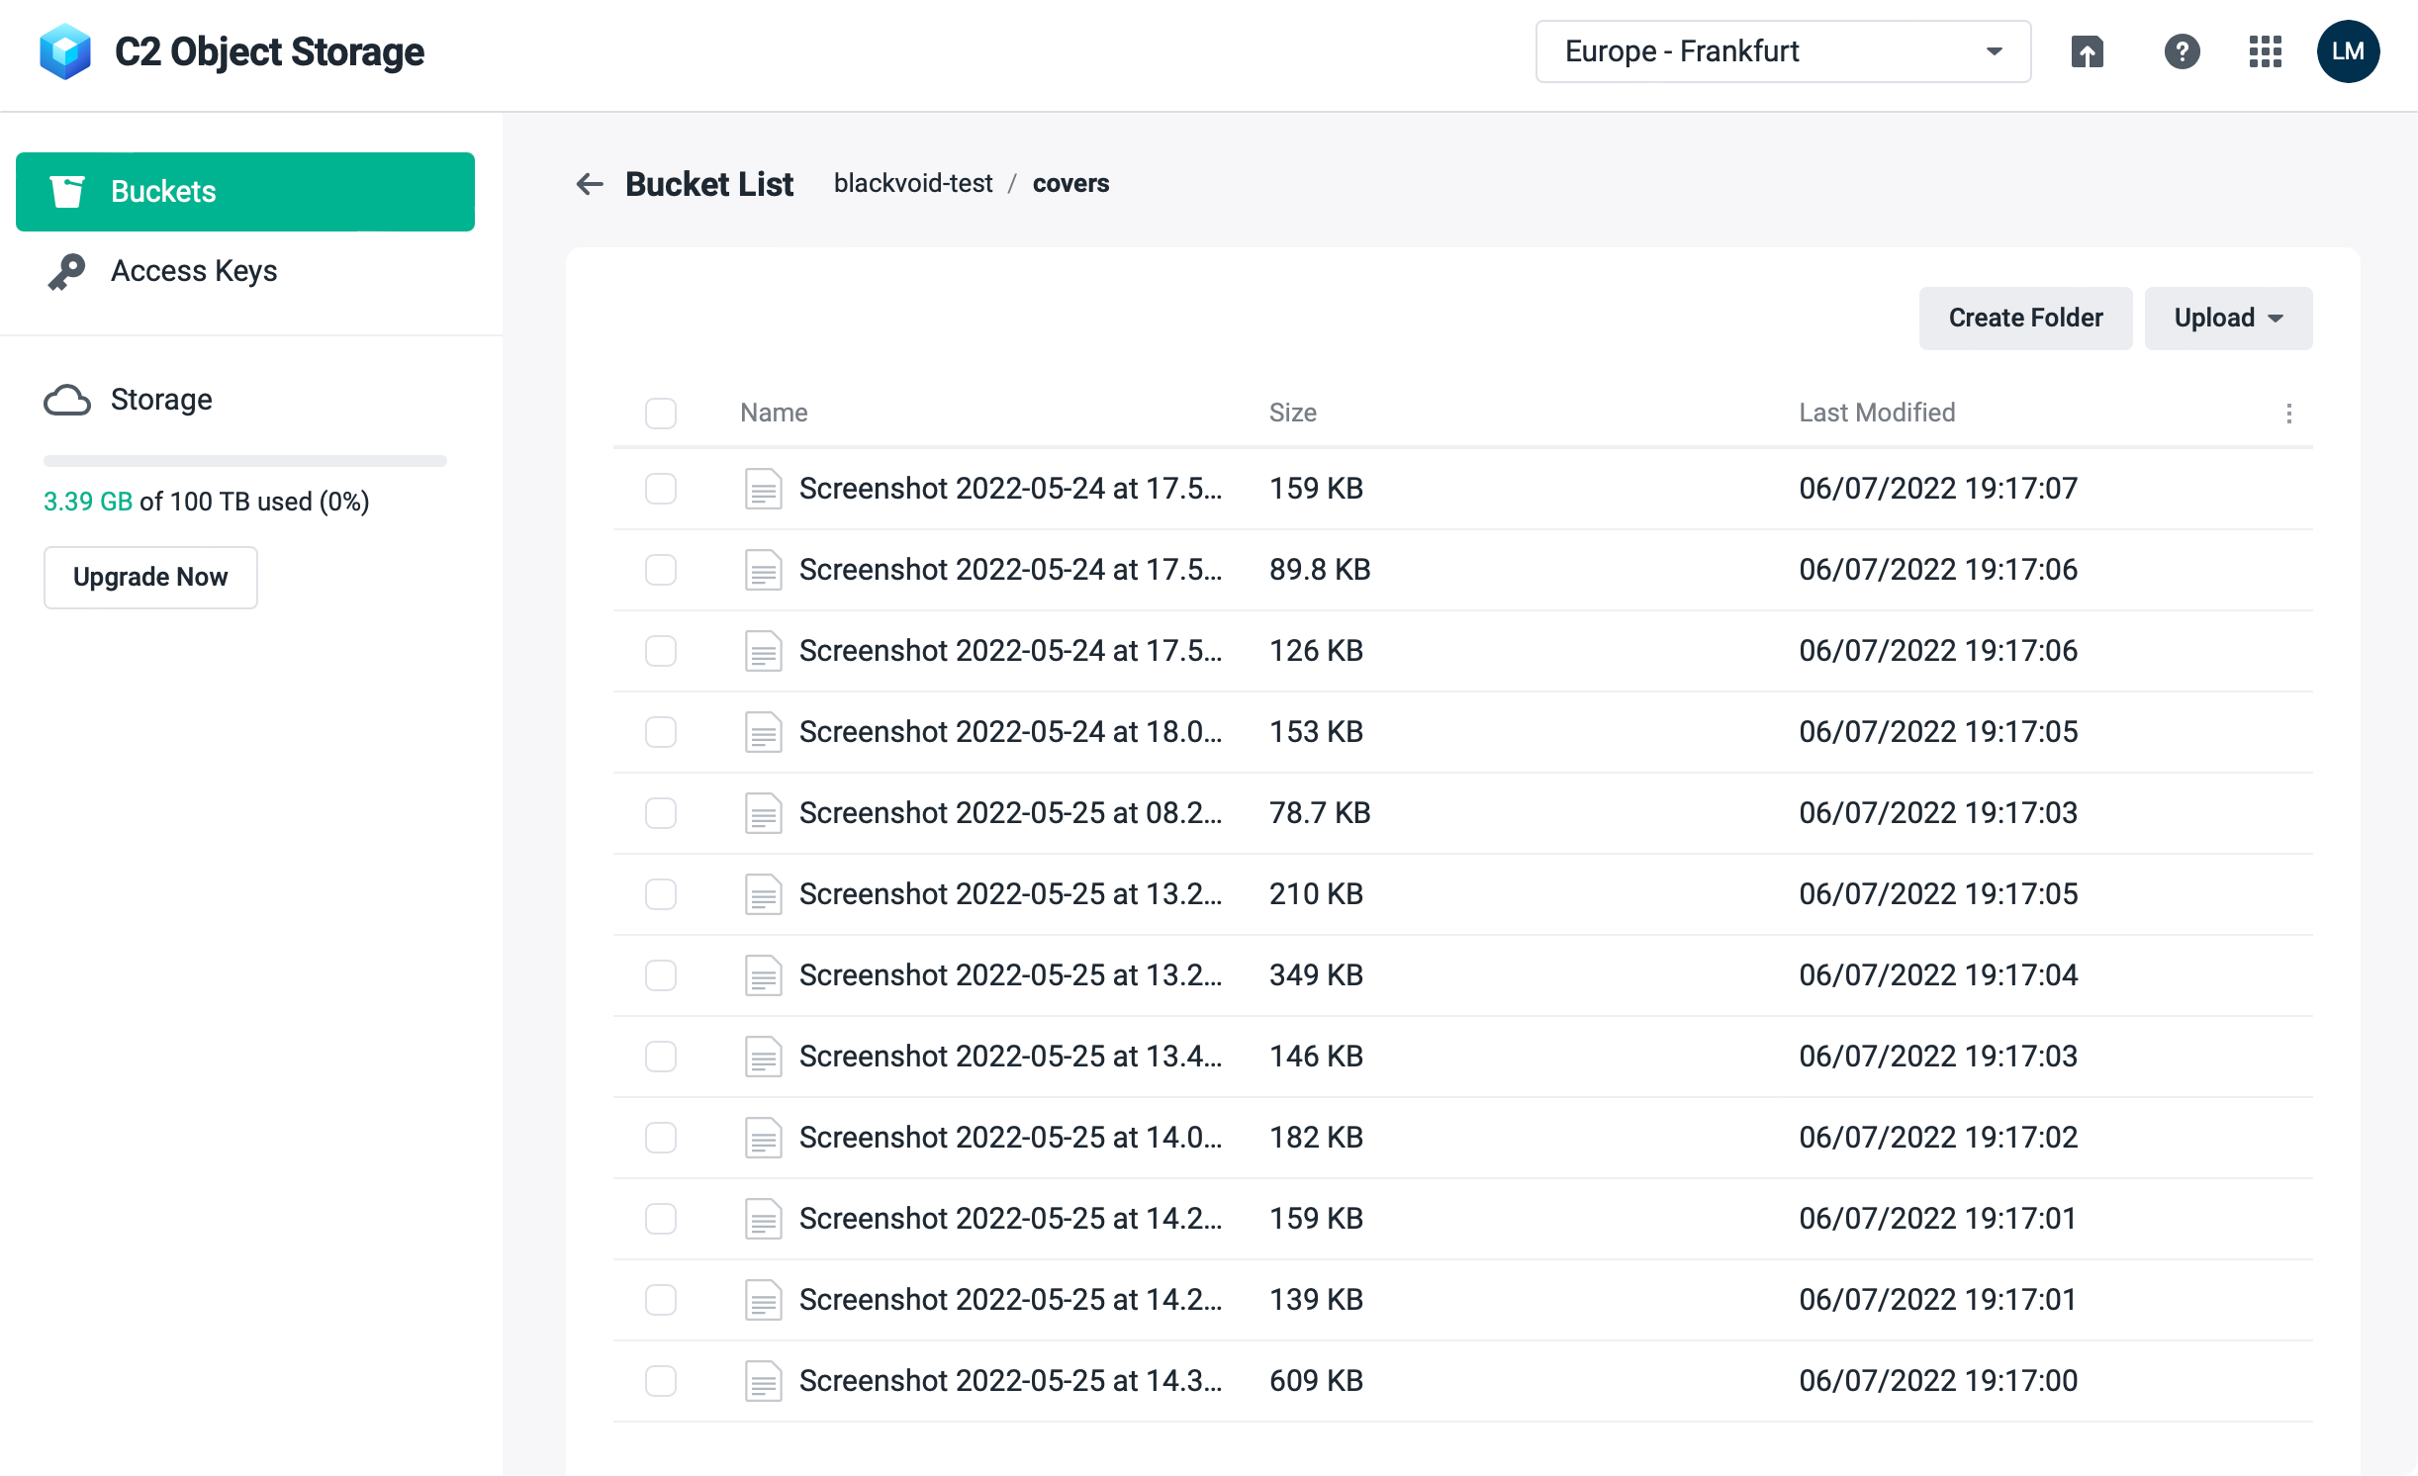2418x1476 pixels.
Task: Click file icon of the 182 KB row
Action: (x=763, y=1138)
